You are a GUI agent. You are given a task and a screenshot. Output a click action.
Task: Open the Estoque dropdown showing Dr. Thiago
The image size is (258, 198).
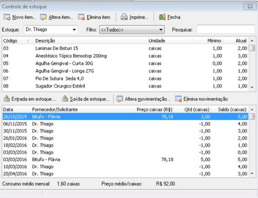click(51, 30)
